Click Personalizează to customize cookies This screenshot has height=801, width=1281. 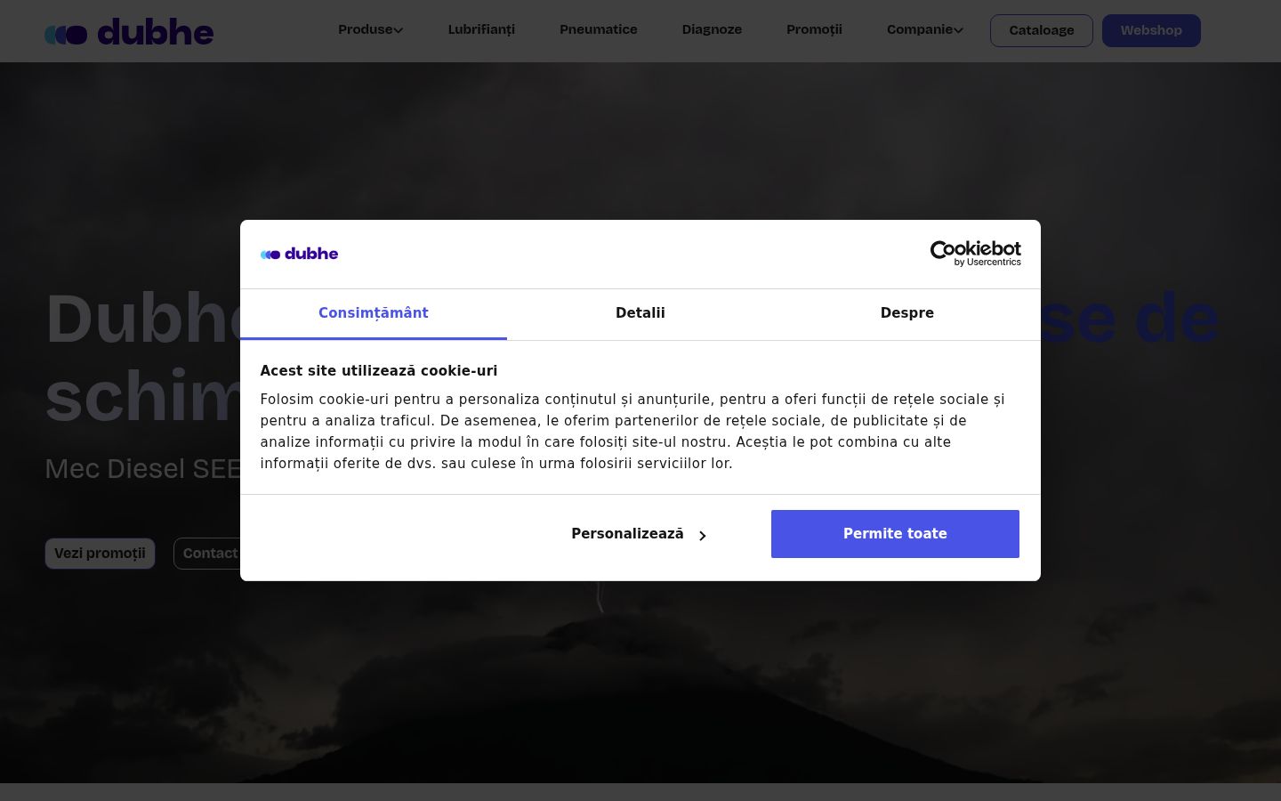point(639,534)
